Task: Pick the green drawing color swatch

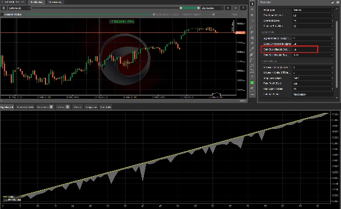Action: [252, 82]
